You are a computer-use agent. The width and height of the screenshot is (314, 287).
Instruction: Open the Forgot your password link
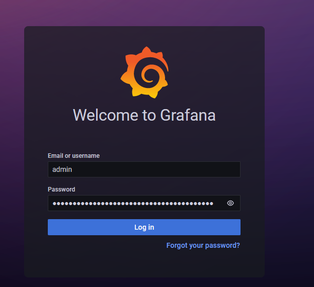tap(203, 245)
